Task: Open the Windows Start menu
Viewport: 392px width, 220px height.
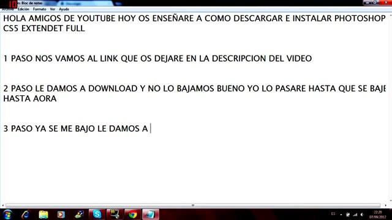Action: point(7,215)
